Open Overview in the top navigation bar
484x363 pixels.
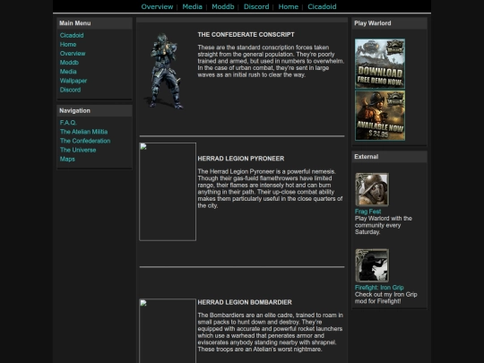(x=157, y=6)
